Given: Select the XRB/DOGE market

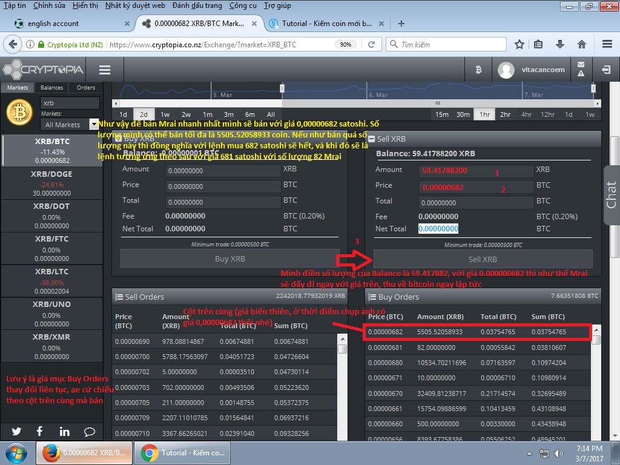Looking at the screenshot, I should [52, 183].
